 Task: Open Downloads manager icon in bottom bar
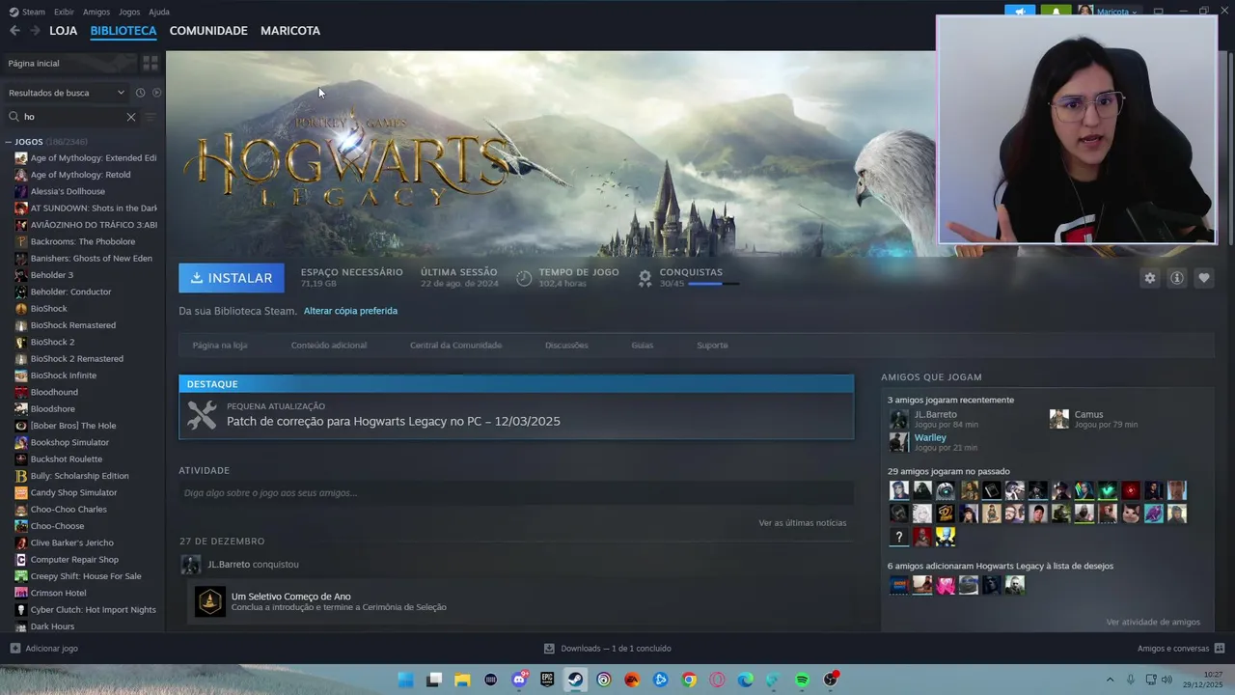pos(549,649)
